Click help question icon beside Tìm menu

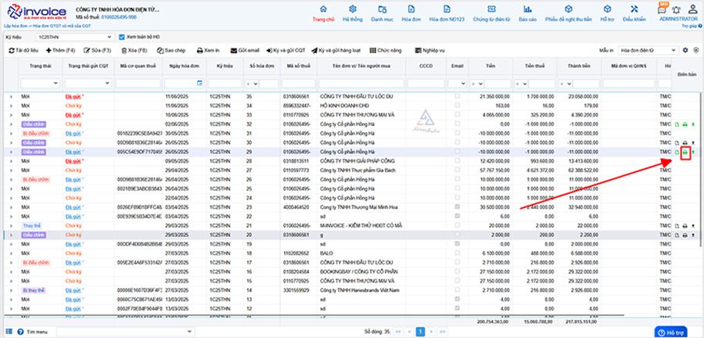click(x=20, y=332)
